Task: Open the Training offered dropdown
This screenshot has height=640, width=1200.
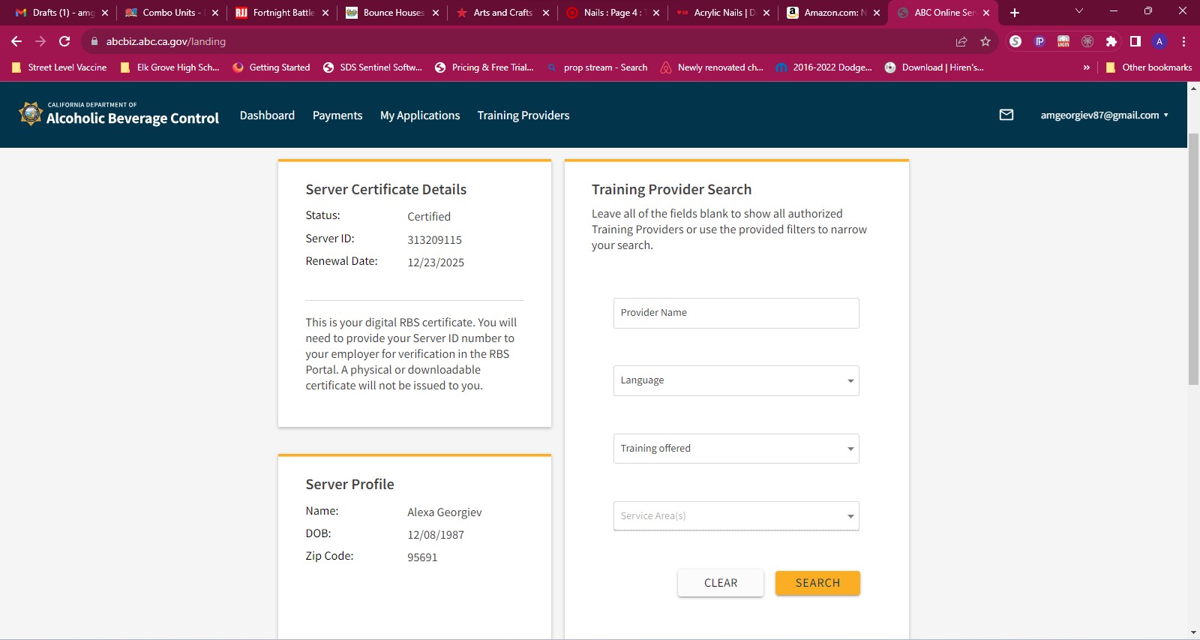Action: (x=736, y=449)
